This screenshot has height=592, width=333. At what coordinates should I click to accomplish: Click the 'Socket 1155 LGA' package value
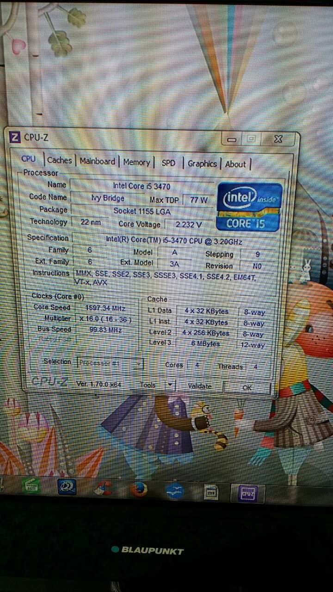click(x=142, y=211)
